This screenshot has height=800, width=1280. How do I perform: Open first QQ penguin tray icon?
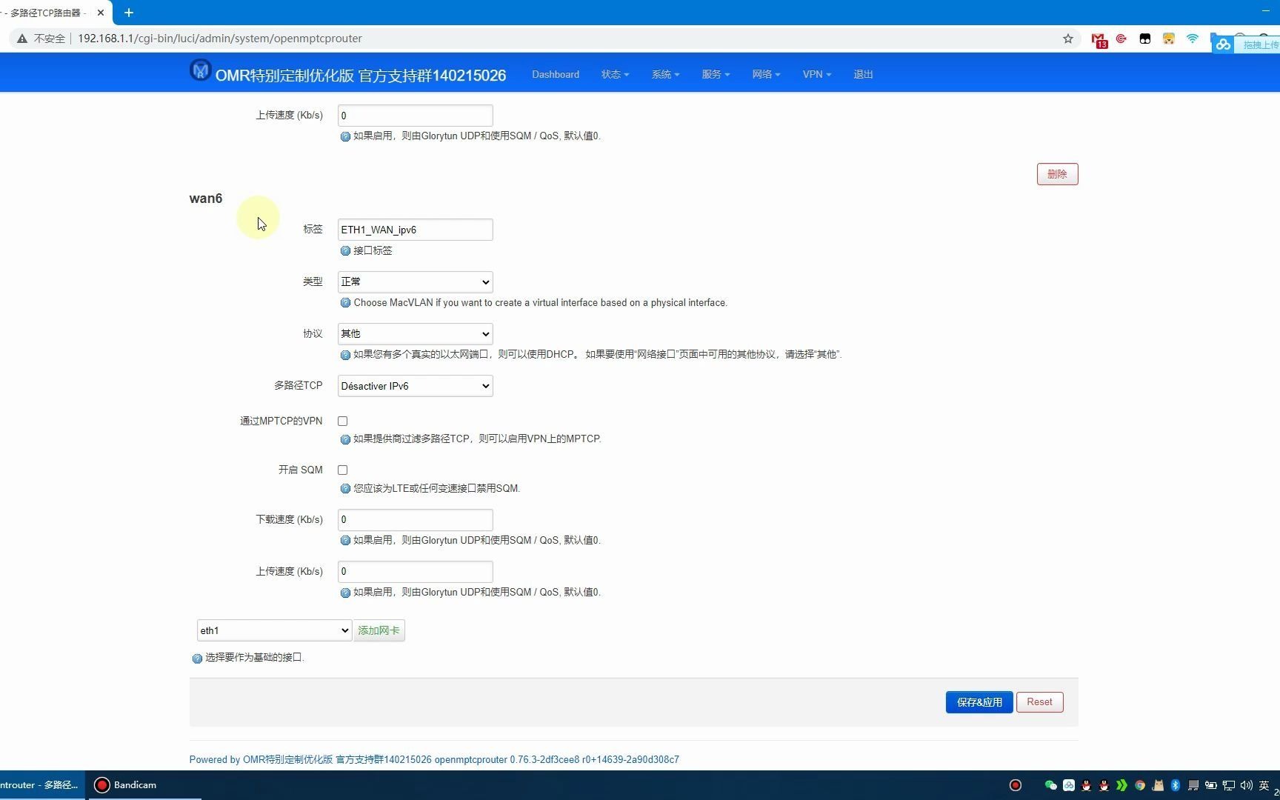(1087, 785)
